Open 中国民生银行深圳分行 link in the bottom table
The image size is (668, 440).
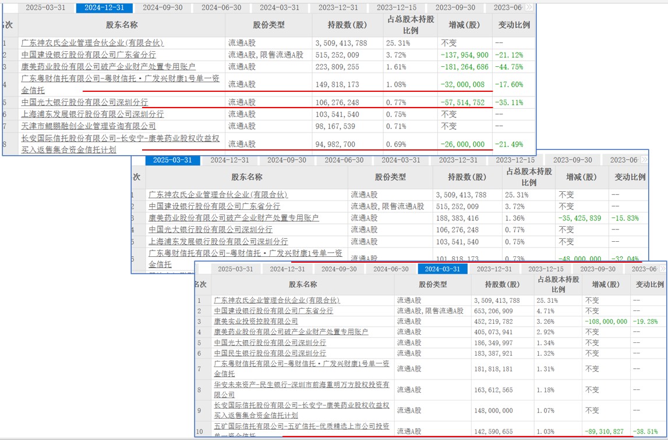[x=270, y=353]
